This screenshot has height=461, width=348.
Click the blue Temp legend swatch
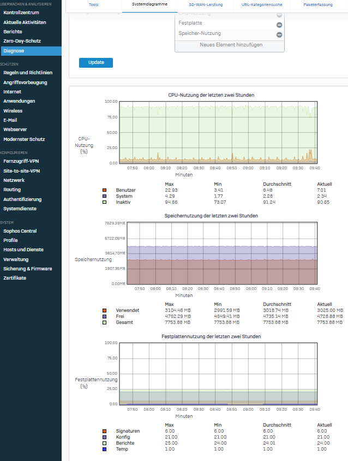(x=105, y=449)
